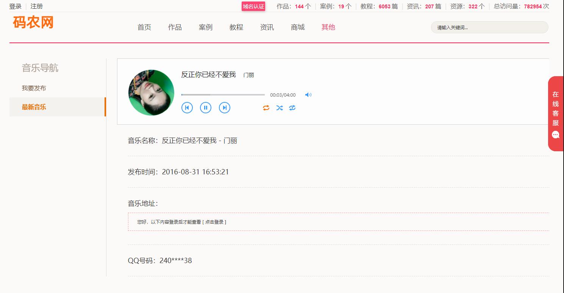Viewport: 564px width, 293px height.
Task: Open the 首页 navigation menu item
Action: pos(144,27)
